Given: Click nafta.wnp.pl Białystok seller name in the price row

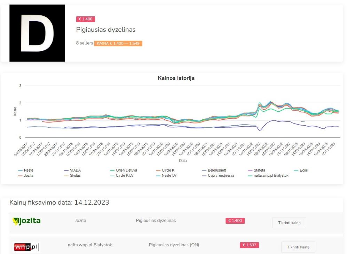Looking at the screenshot, I should (x=90, y=245).
